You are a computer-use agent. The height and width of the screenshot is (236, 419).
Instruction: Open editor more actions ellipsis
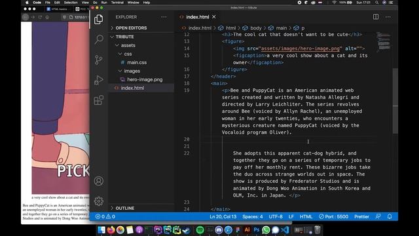tap(388, 17)
